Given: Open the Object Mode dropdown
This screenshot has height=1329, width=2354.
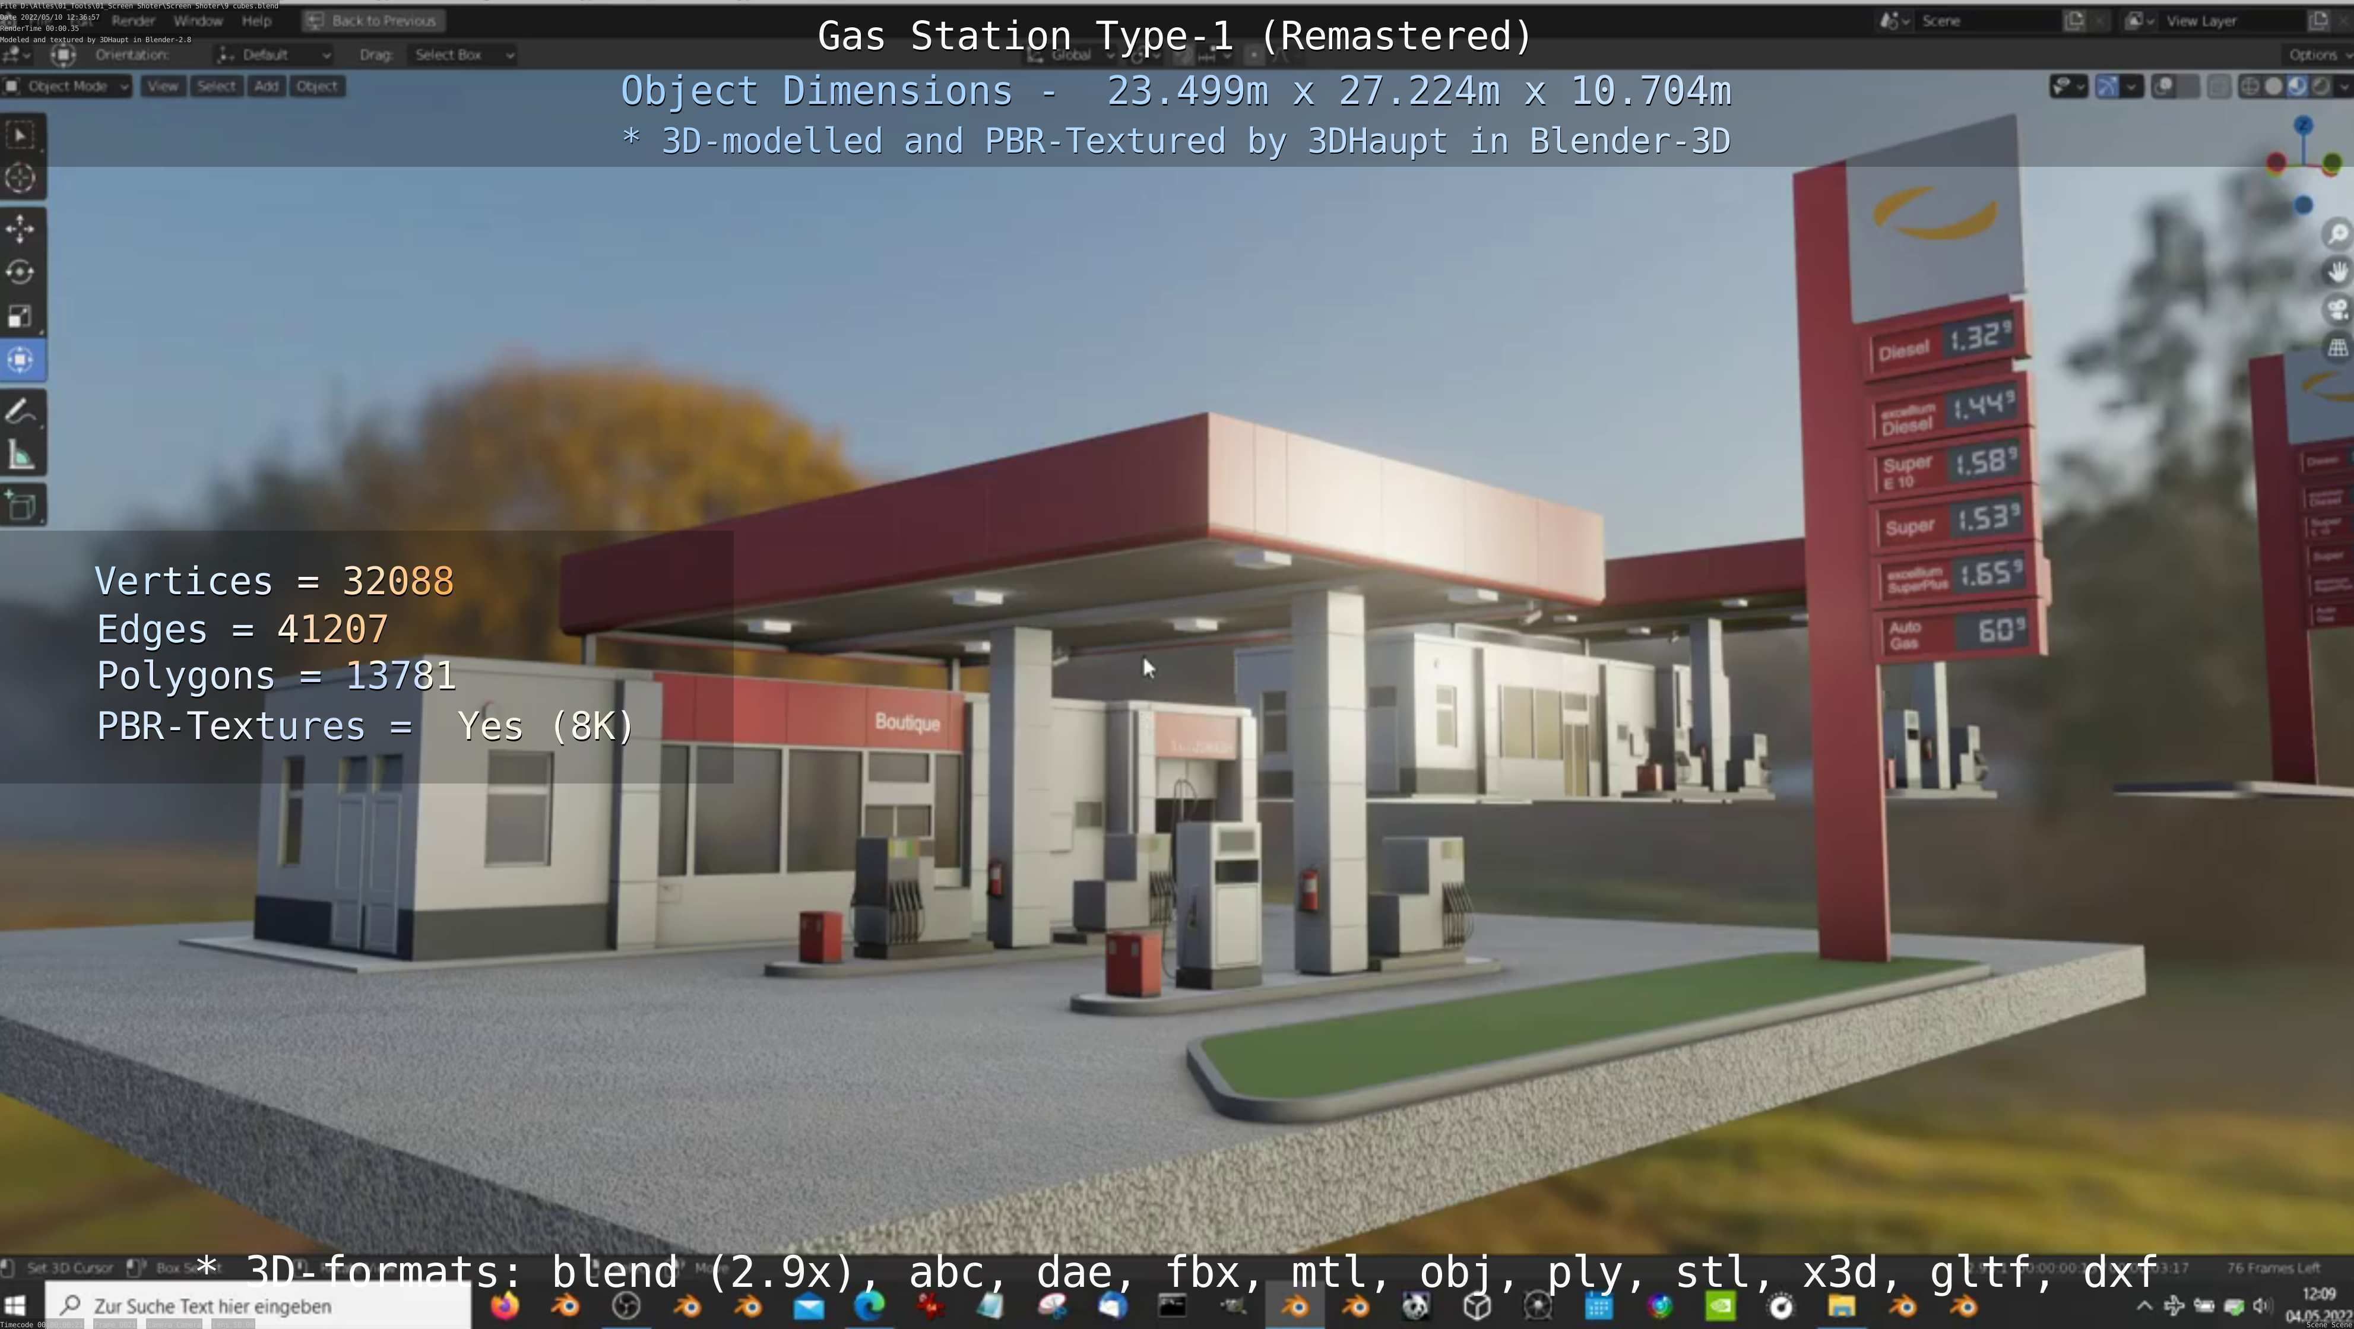Looking at the screenshot, I should click(66, 86).
